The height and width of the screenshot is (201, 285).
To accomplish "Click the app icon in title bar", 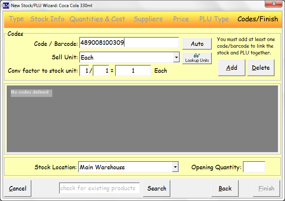I will 6,6.
